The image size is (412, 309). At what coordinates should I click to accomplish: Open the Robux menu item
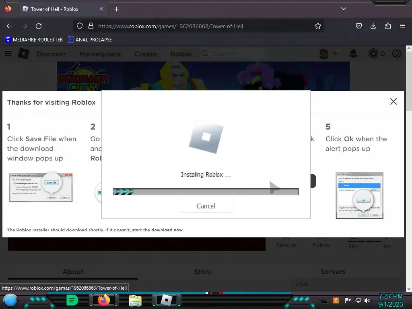click(x=181, y=54)
